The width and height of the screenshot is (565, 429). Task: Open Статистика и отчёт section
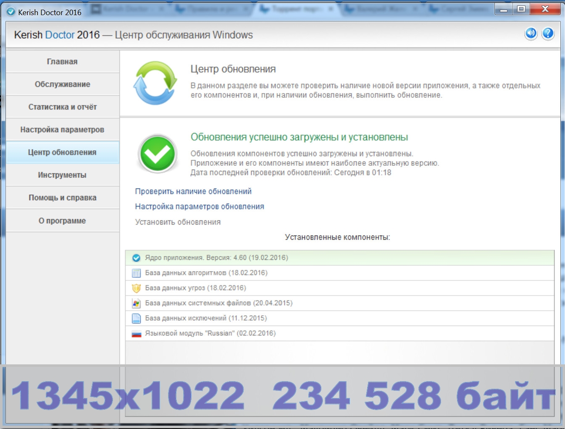pos(62,107)
